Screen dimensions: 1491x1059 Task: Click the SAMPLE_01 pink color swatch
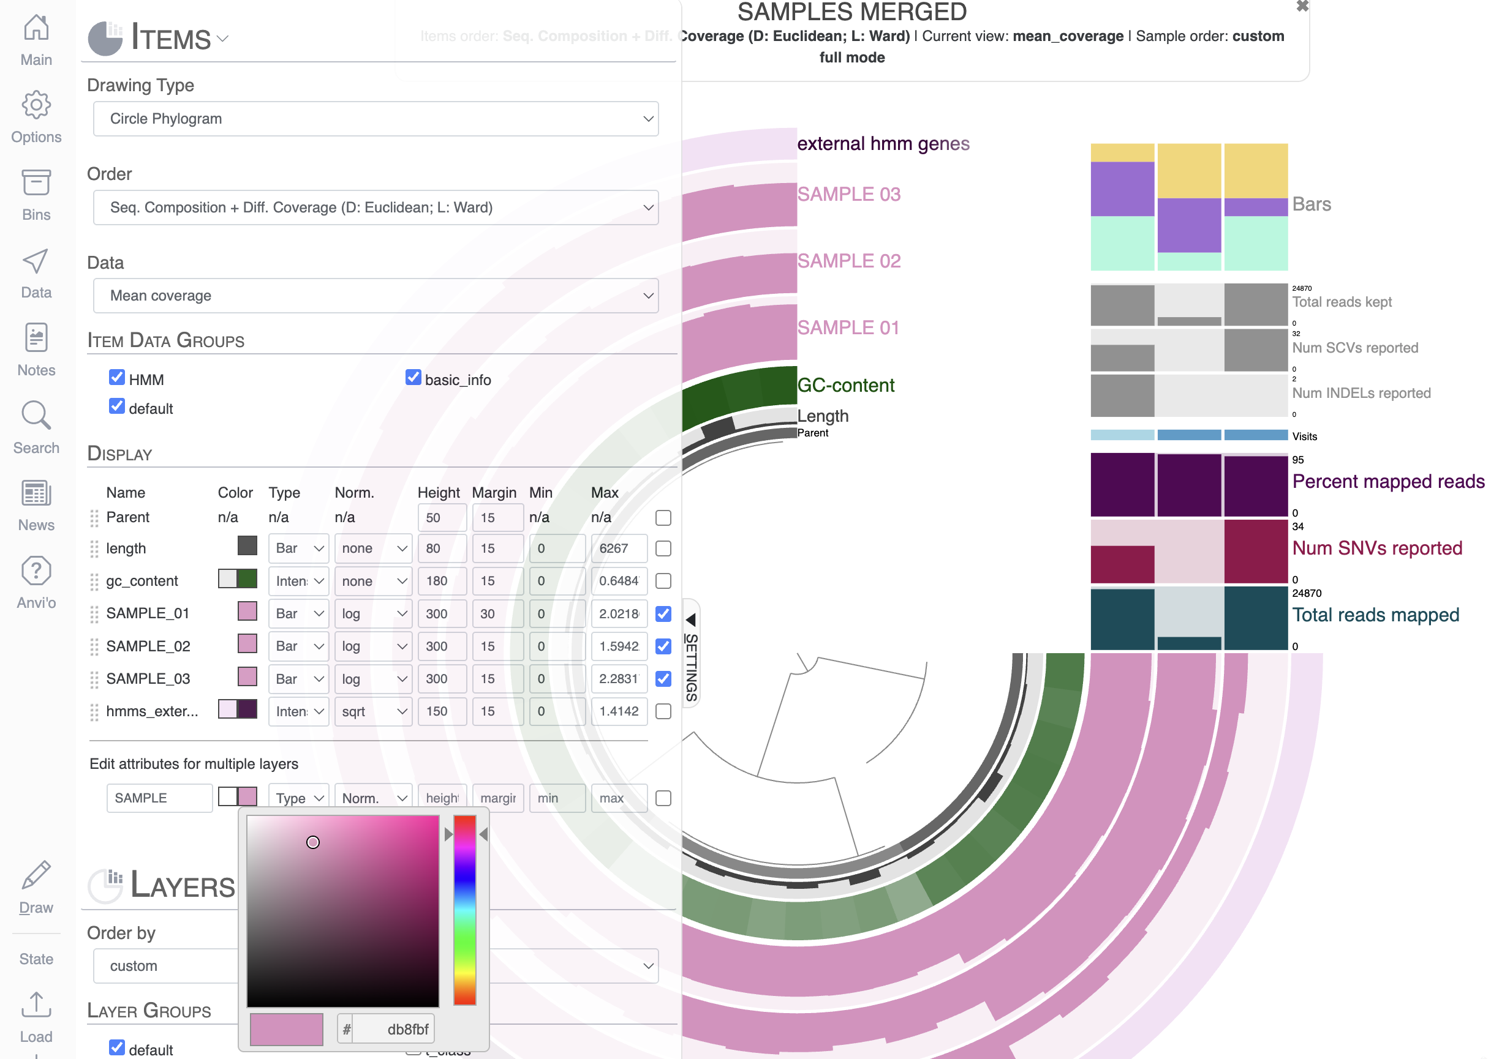pyautogui.click(x=247, y=612)
